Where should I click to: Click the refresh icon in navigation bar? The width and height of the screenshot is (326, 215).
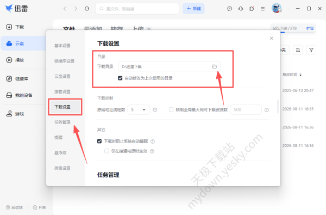pyautogui.click(x=87, y=9)
